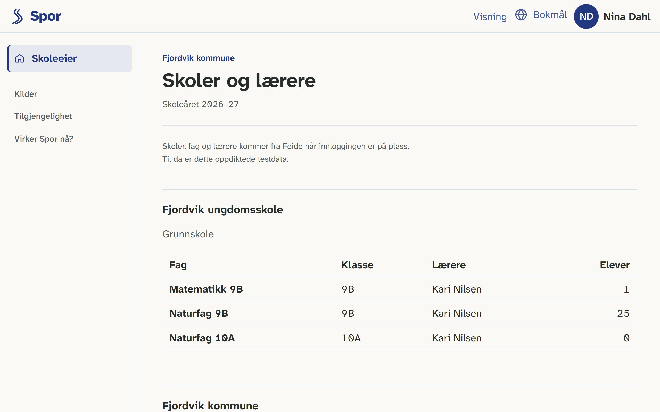The image size is (660, 412).
Task: Click the ND avatar circle
Action: point(586,16)
